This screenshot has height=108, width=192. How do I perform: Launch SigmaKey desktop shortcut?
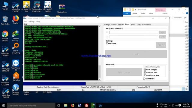coord(16,76)
